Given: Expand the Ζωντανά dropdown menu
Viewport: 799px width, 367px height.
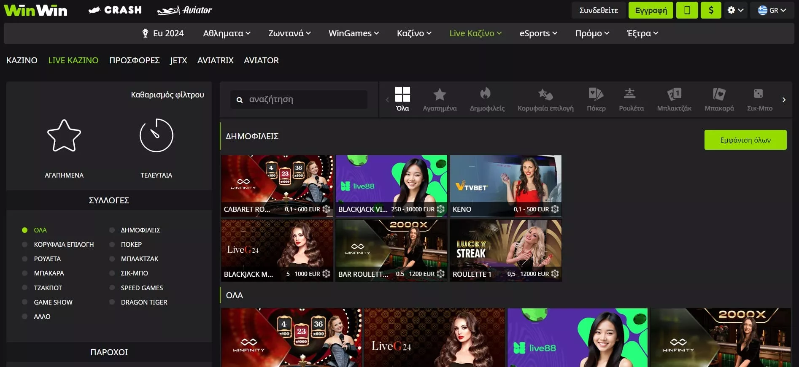Looking at the screenshot, I should 289,33.
